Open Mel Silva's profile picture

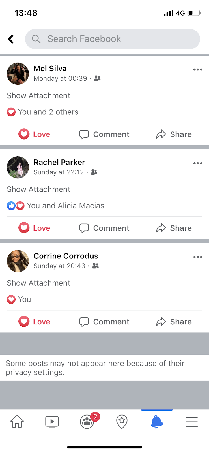(18, 74)
